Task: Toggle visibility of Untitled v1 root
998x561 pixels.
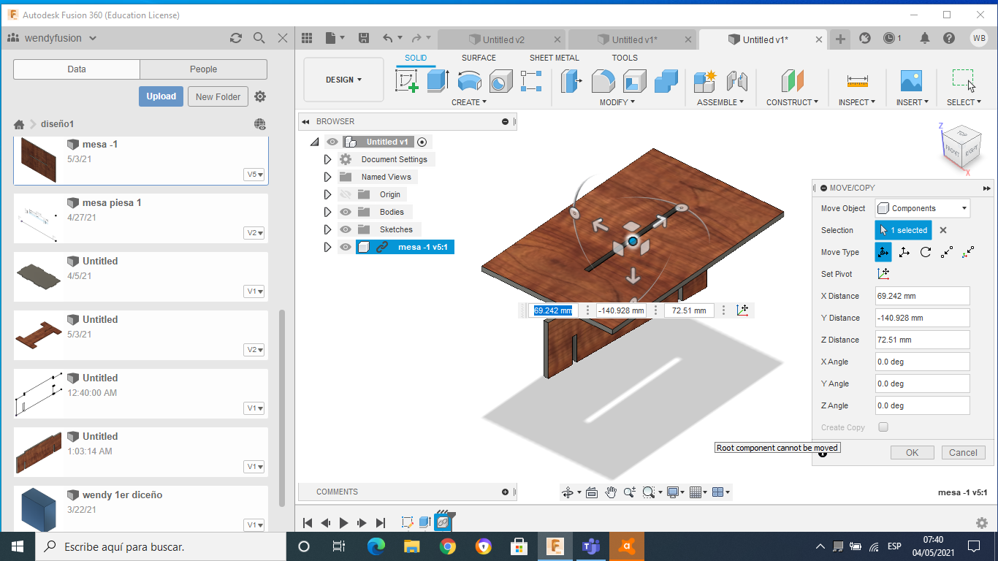Action: coord(332,142)
